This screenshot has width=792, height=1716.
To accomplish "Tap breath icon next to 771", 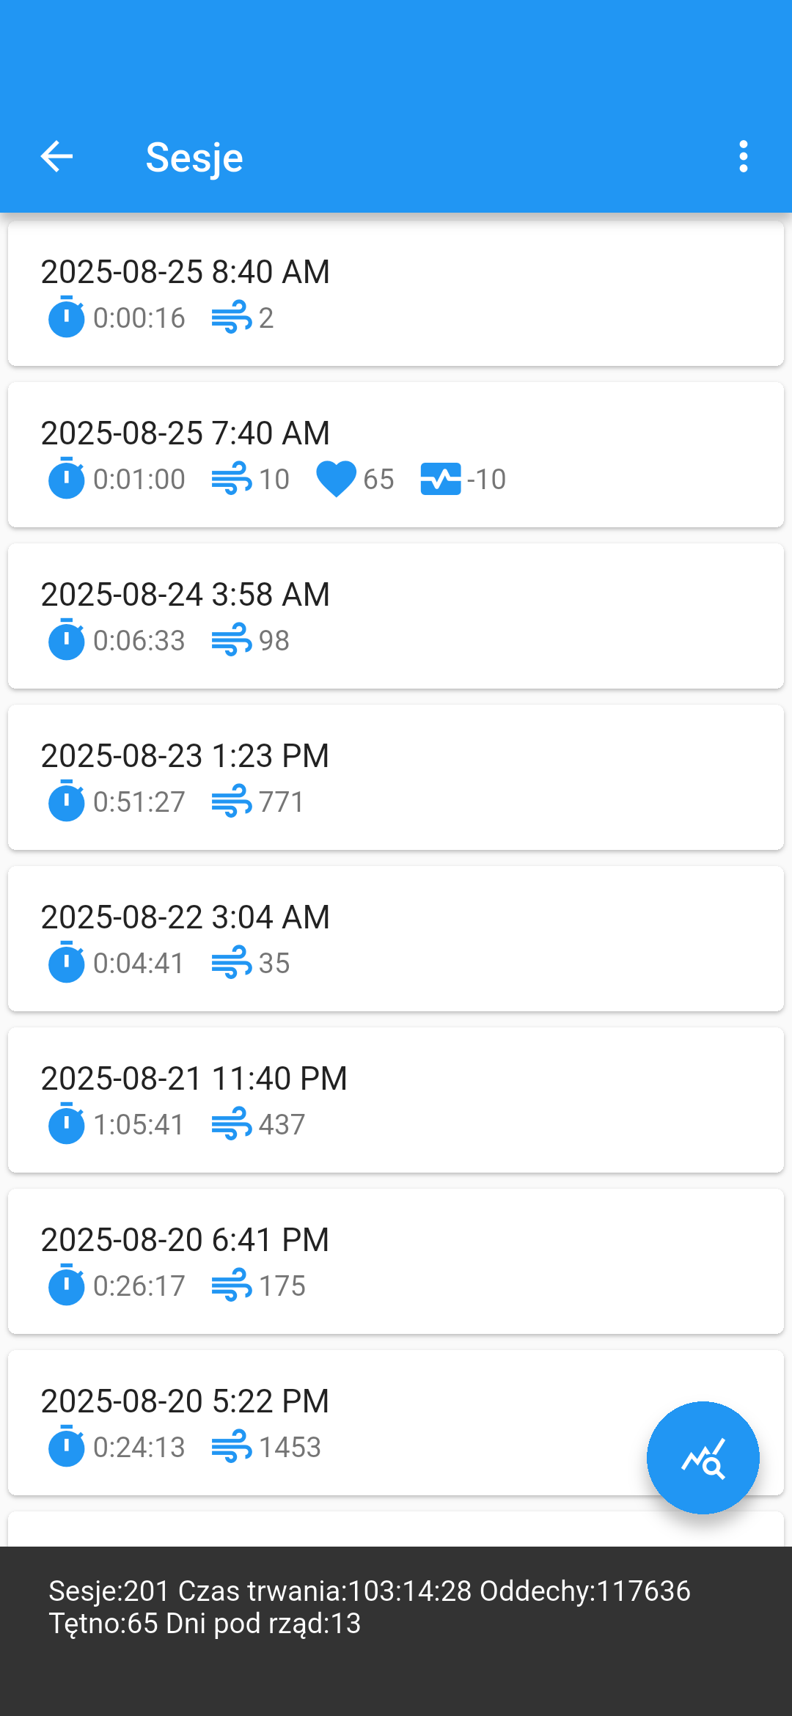I will 232,802.
